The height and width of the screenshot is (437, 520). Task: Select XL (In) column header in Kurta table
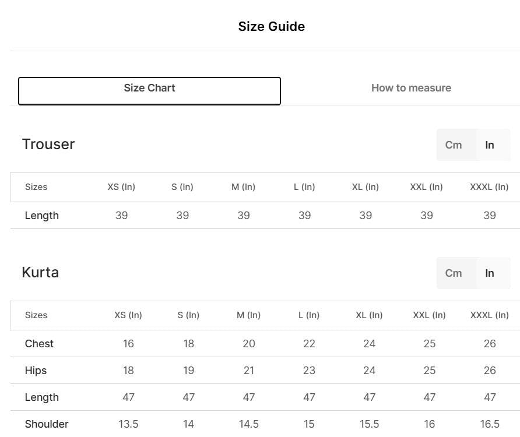(x=369, y=315)
